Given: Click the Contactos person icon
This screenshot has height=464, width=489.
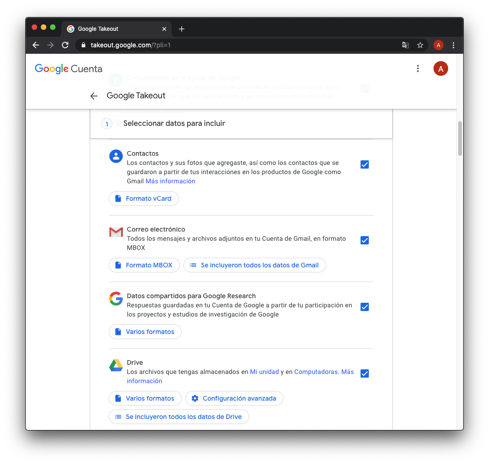Looking at the screenshot, I should coord(116,156).
